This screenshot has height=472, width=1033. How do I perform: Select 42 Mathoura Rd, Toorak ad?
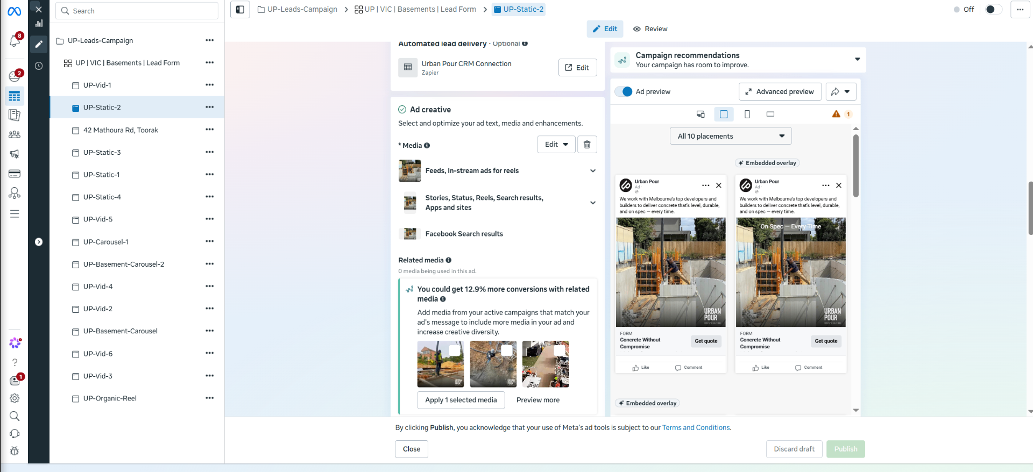pyautogui.click(x=121, y=130)
